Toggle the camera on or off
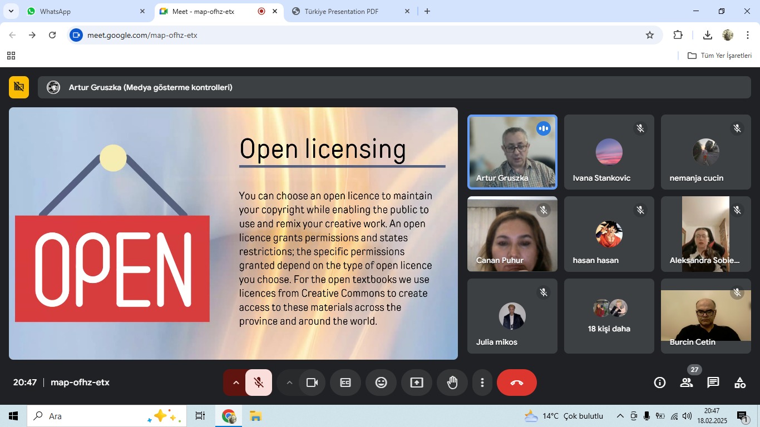760x427 pixels. point(312,383)
